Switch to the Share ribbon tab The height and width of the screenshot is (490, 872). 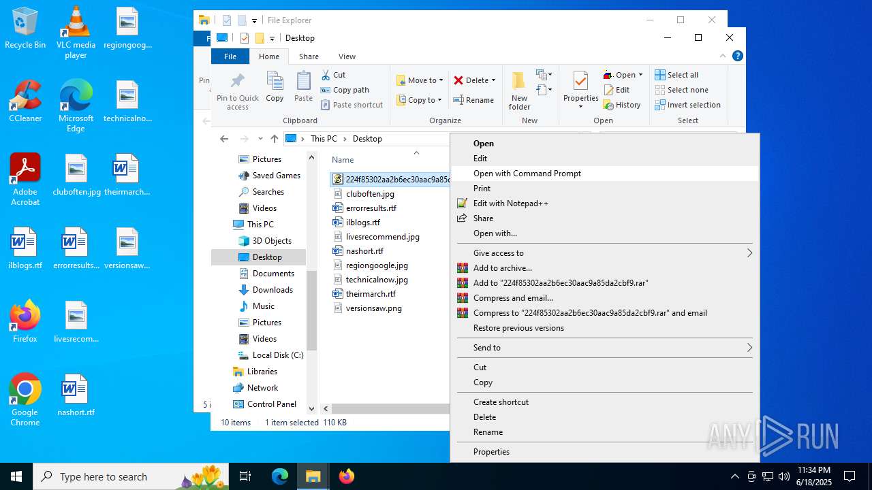[x=309, y=56]
